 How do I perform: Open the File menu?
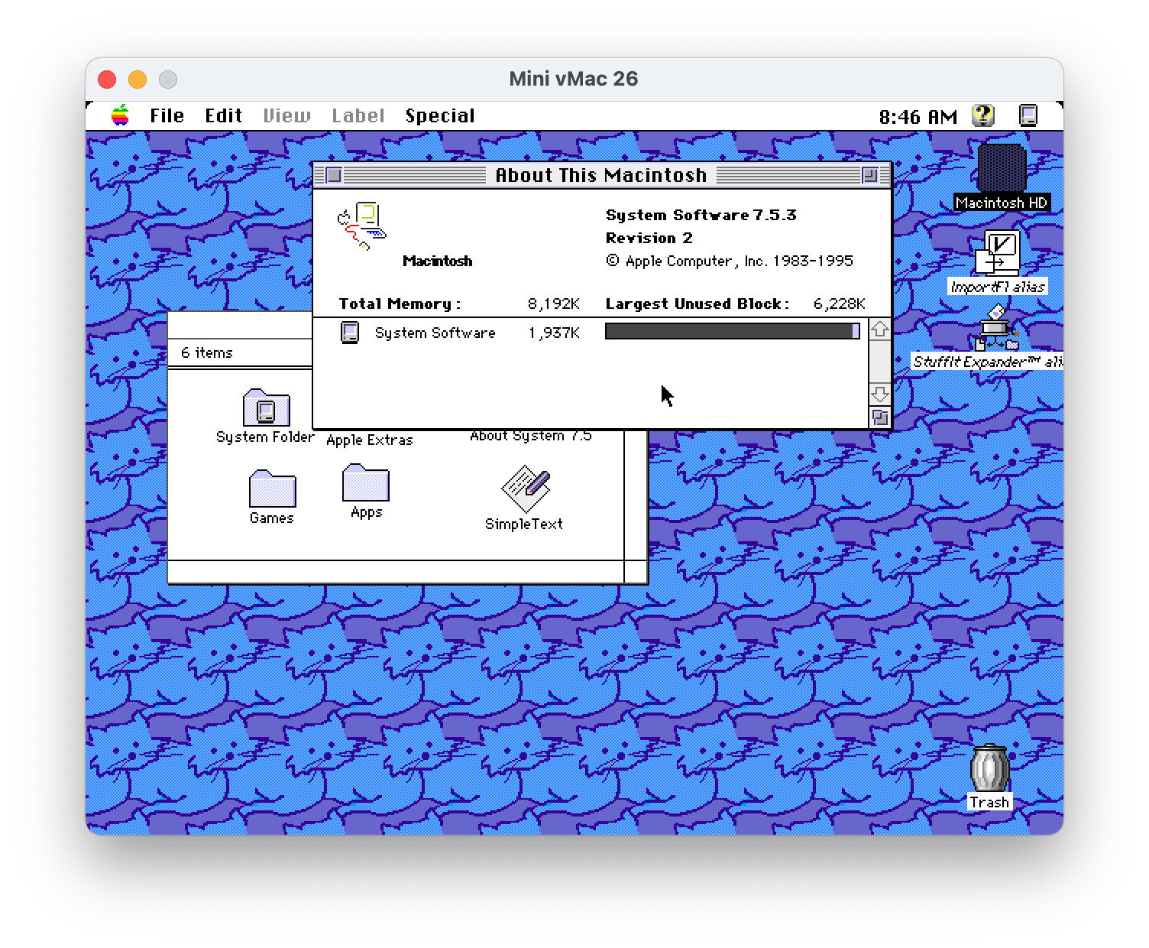tap(167, 116)
